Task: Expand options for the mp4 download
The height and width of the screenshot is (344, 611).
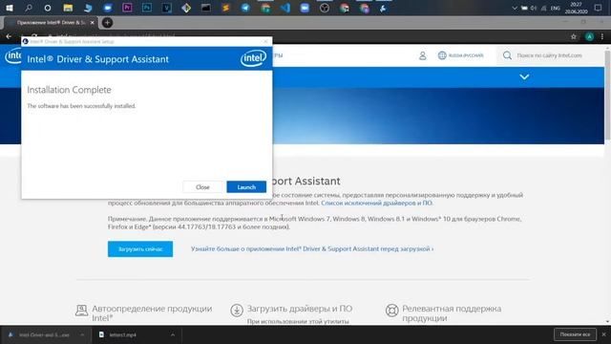Action: [173, 334]
